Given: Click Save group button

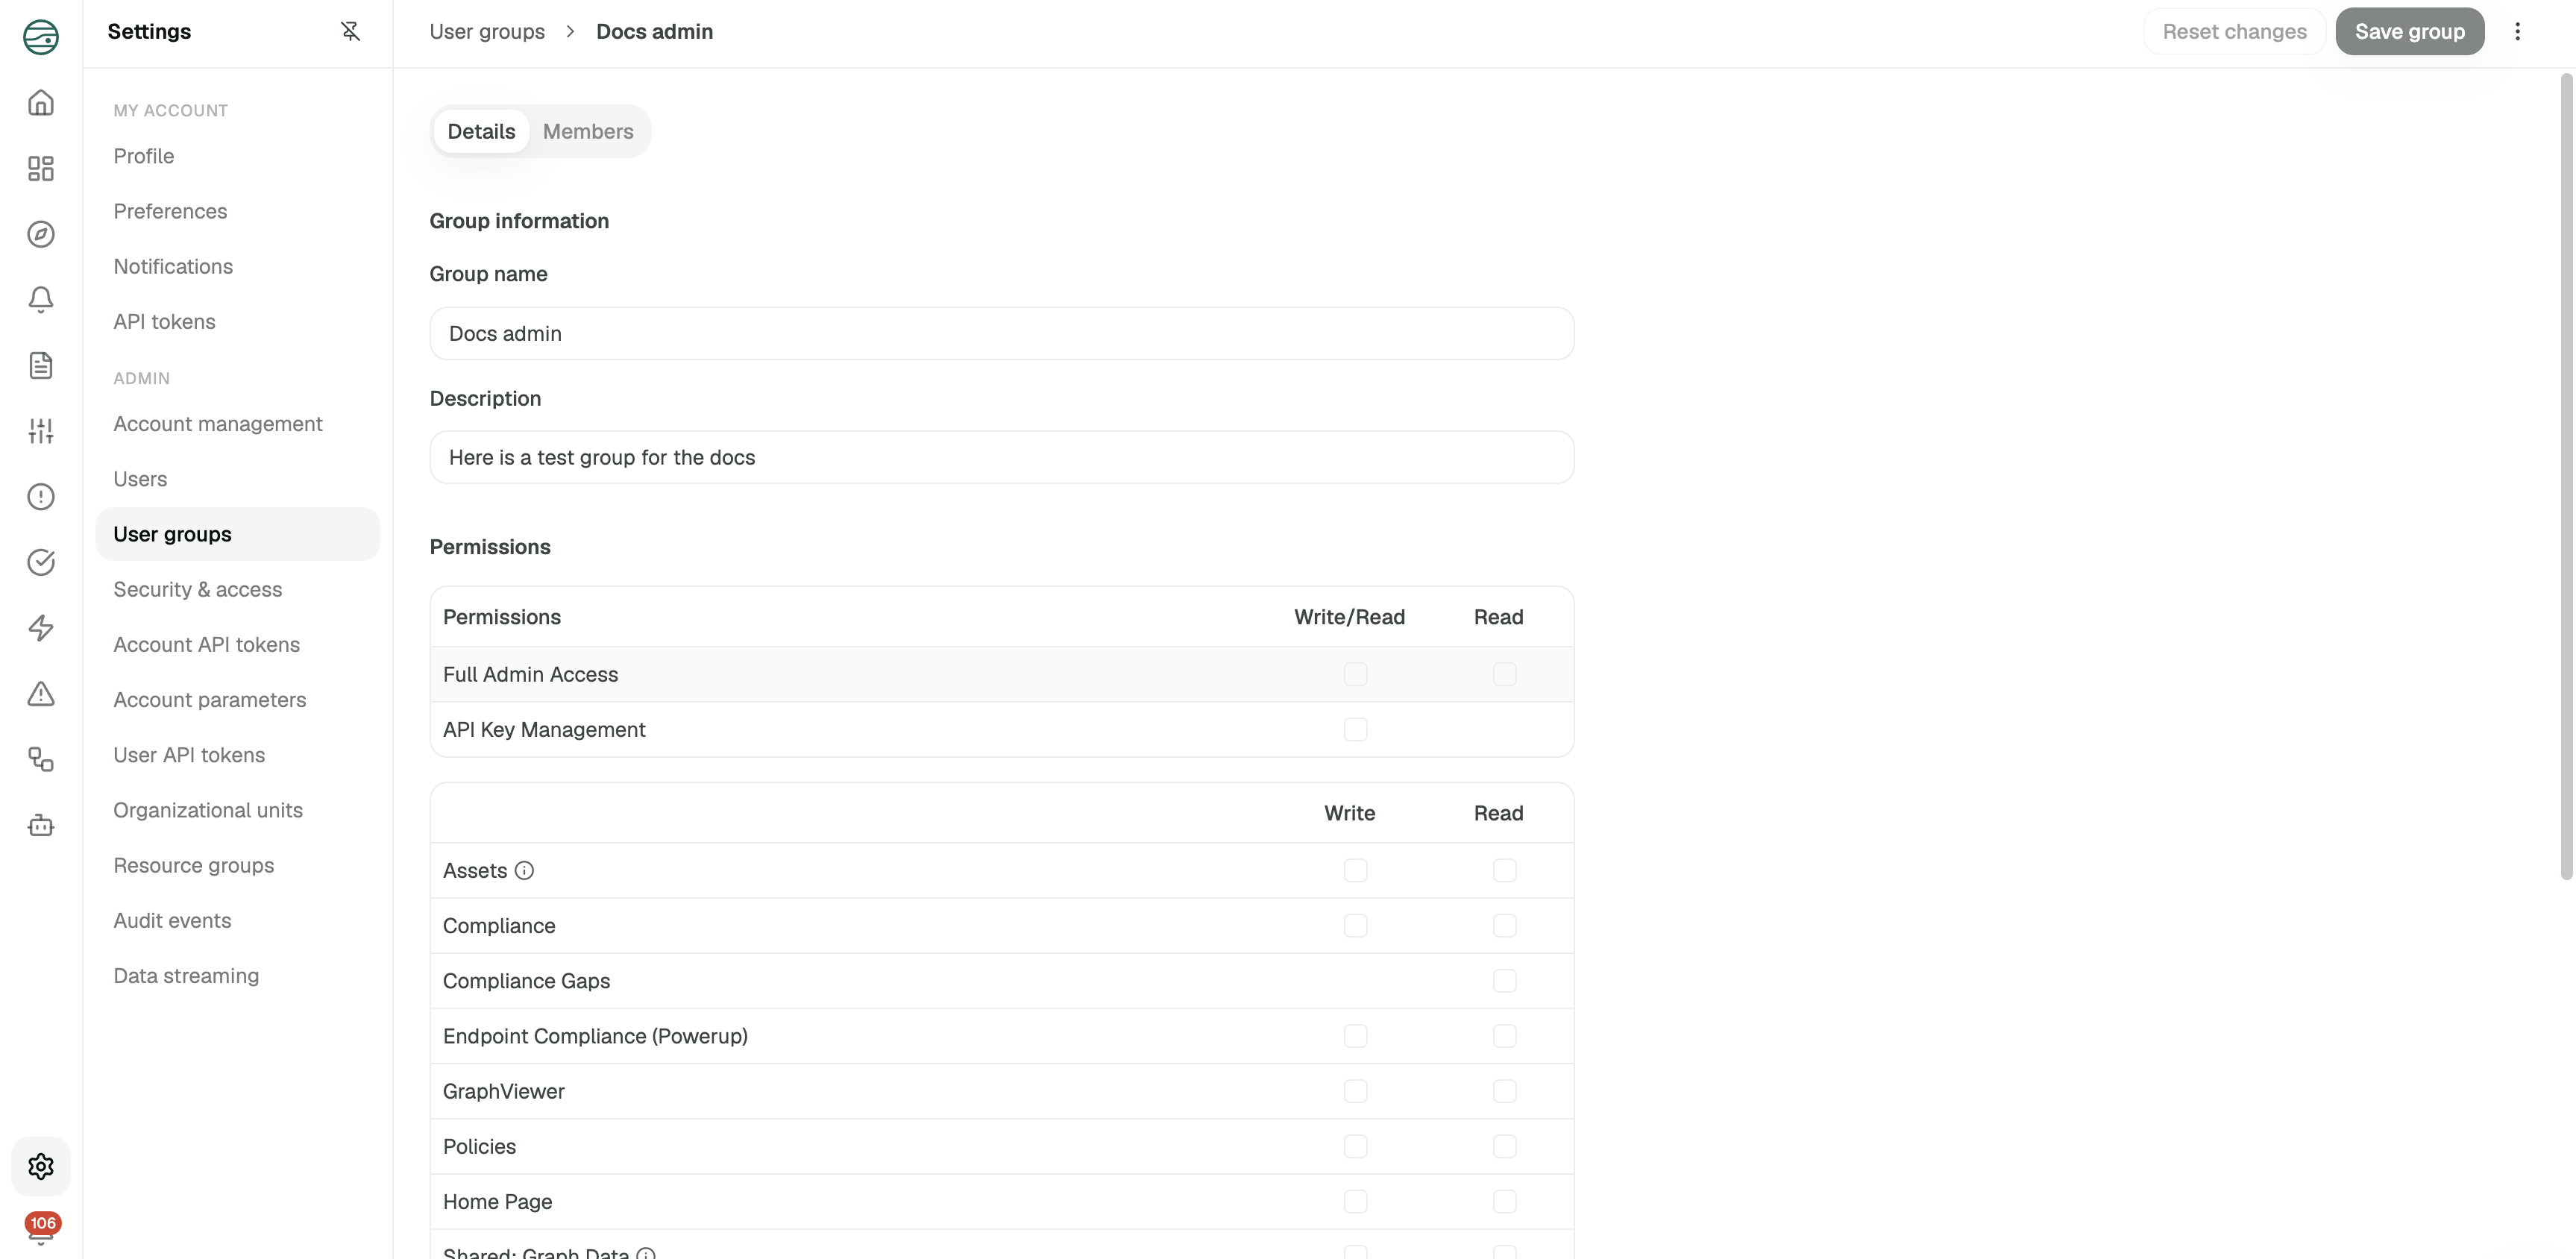Looking at the screenshot, I should click(x=2409, y=31).
